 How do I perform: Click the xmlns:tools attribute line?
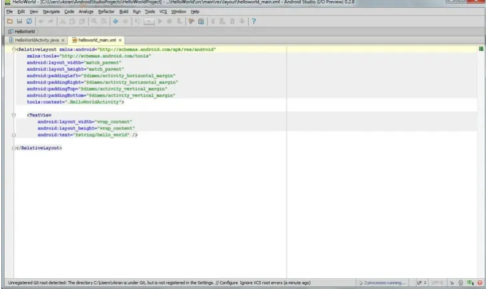(x=89, y=56)
